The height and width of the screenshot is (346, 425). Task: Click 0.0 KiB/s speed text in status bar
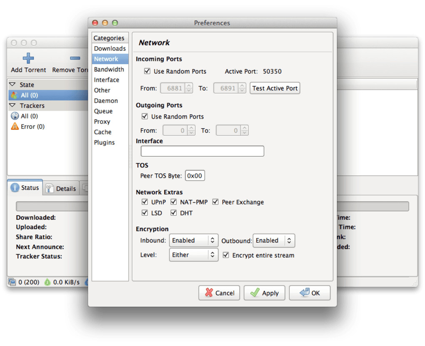pyautogui.click(x=66, y=282)
